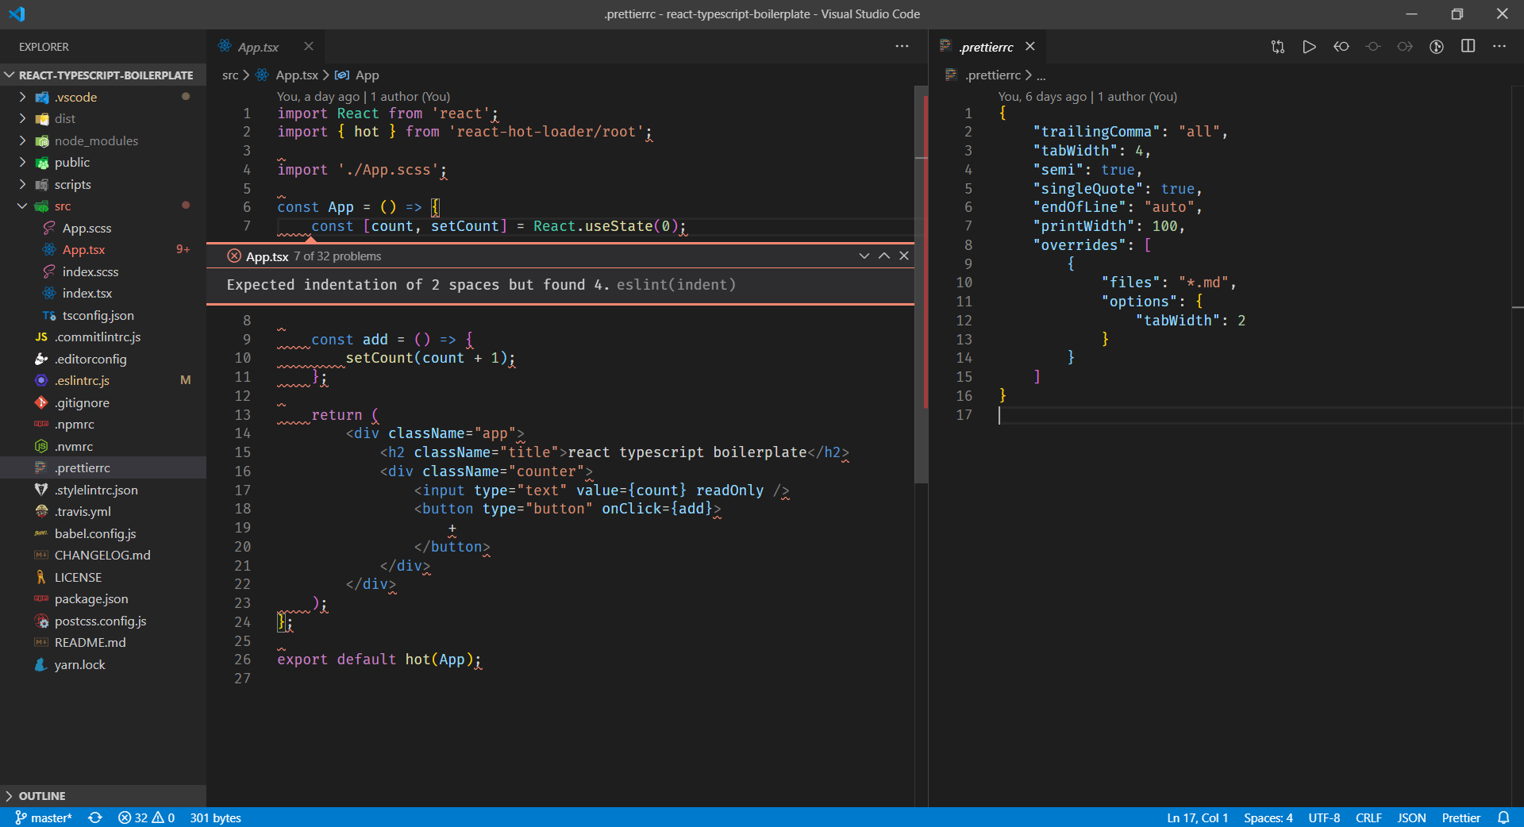Change the CRLF end of line setting
This screenshot has height=827, width=1524.
coord(1368,817)
